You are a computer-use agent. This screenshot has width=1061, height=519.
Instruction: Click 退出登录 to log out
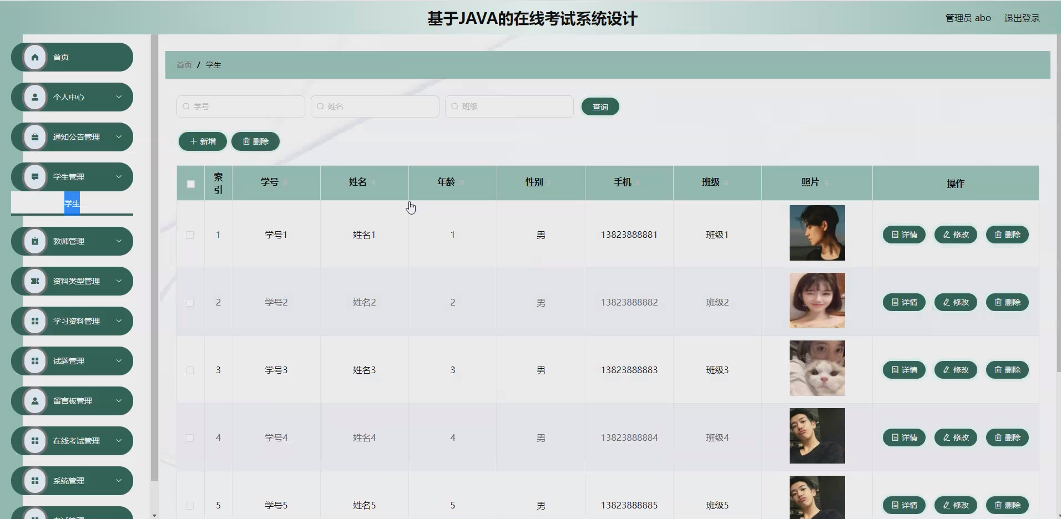[1023, 17]
